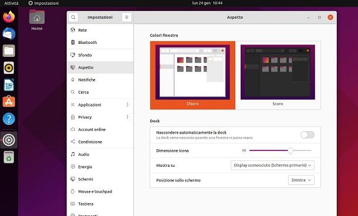The image size is (358, 216).
Task: Click the Aspetto title in header bar
Action: pyautogui.click(x=235, y=18)
